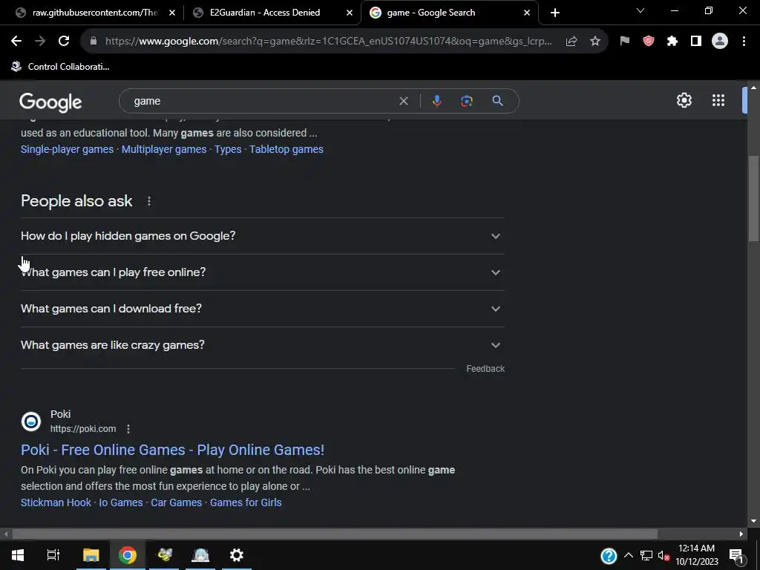The height and width of the screenshot is (570, 760).
Task: Go back to the previous page
Action: click(x=16, y=42)
